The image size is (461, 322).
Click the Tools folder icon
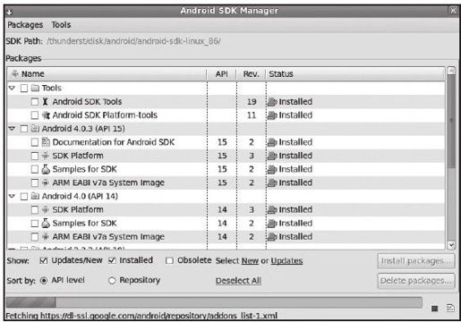tap(35, 88)
